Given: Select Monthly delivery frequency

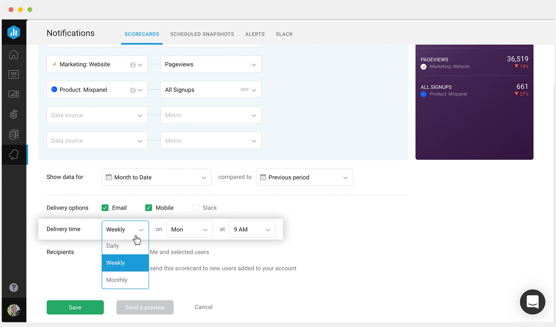Looking at the screenshot, I should pyautogui.click(x=125, y=280).
